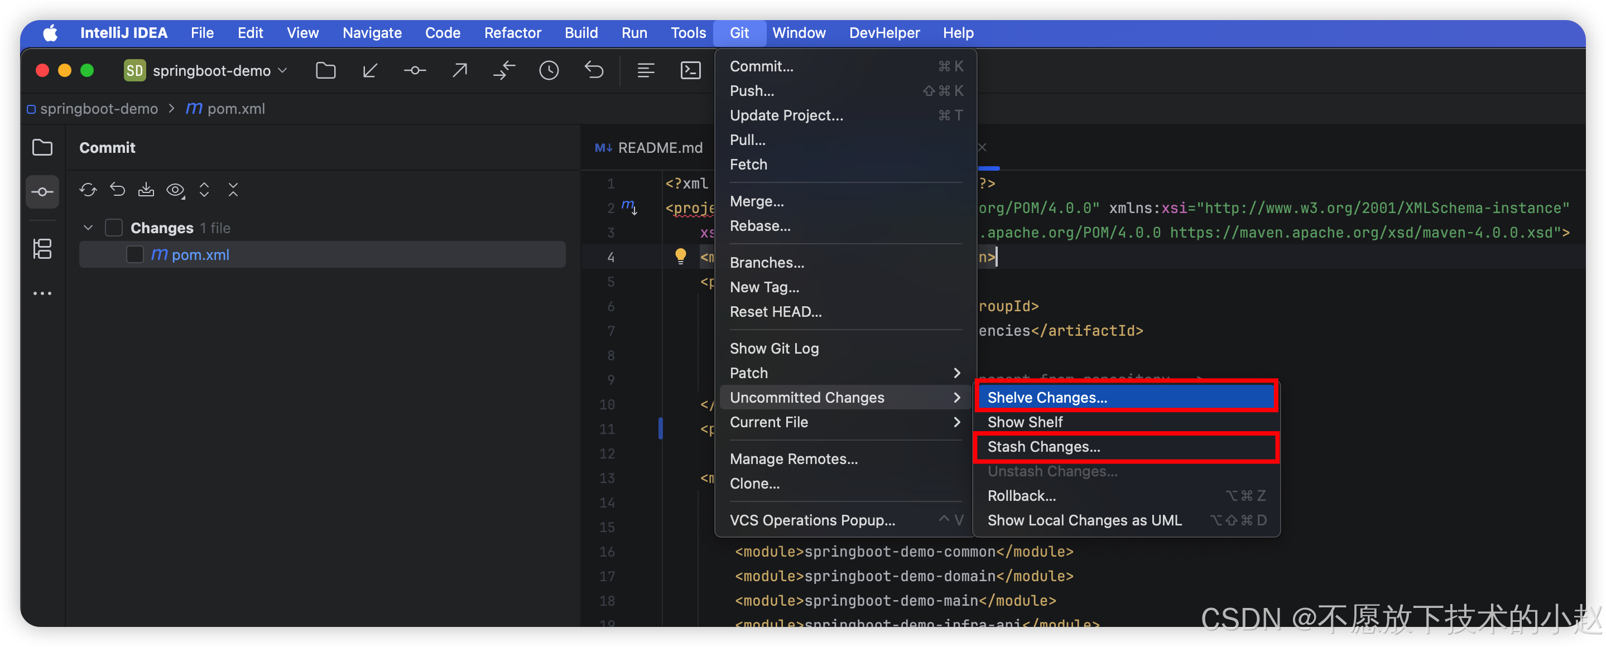This screenshot has width=1606, height=647.
Task: Choose Push... from Git menu
Action: (x=845, y=91)
